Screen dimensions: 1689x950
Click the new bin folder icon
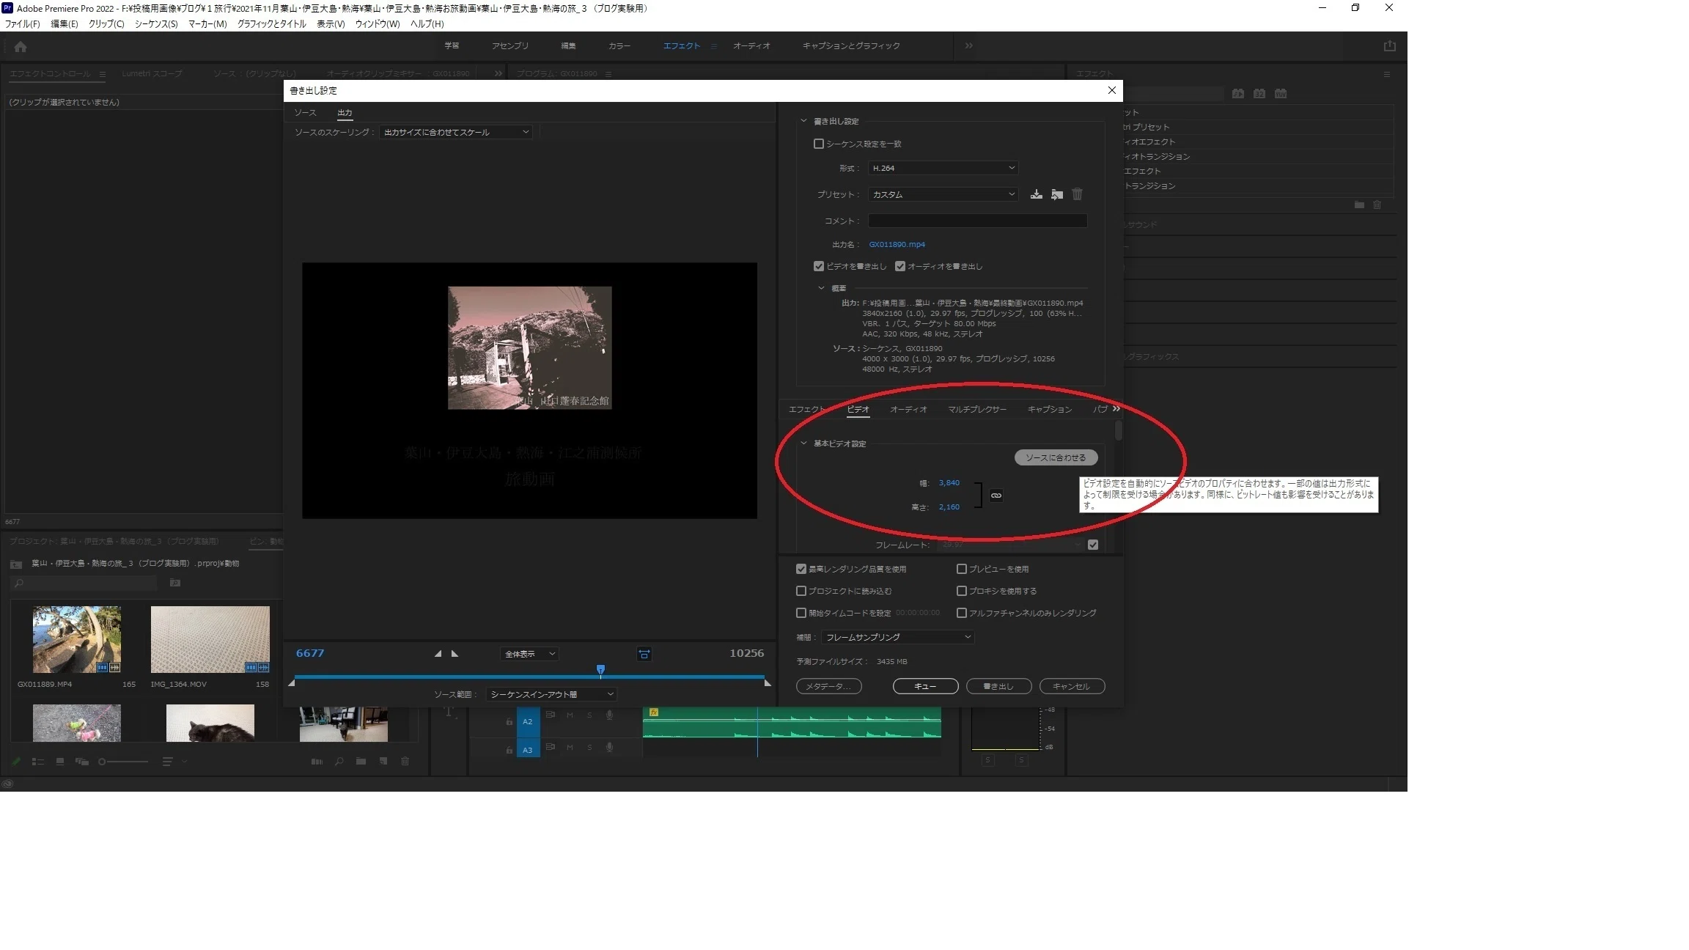(361, 762)
